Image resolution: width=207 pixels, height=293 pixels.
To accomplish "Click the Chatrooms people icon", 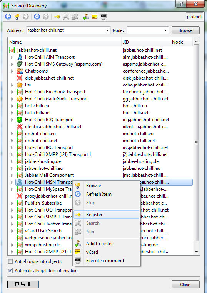I will pos(20,71).
